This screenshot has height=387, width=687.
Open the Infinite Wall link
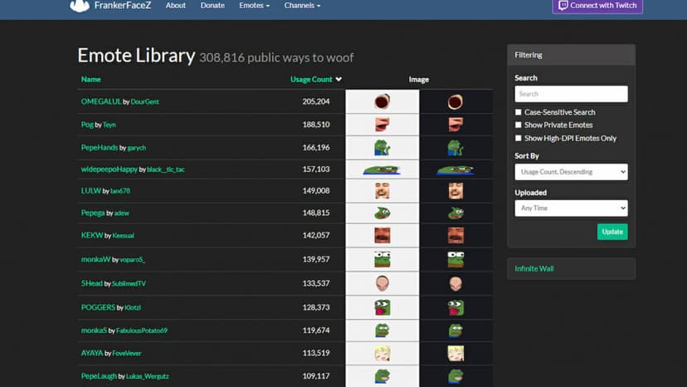pos(534,269)
